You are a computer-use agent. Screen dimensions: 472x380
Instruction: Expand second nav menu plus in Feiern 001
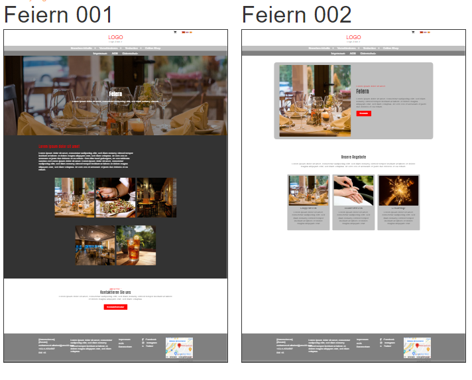tap(121, 48)
